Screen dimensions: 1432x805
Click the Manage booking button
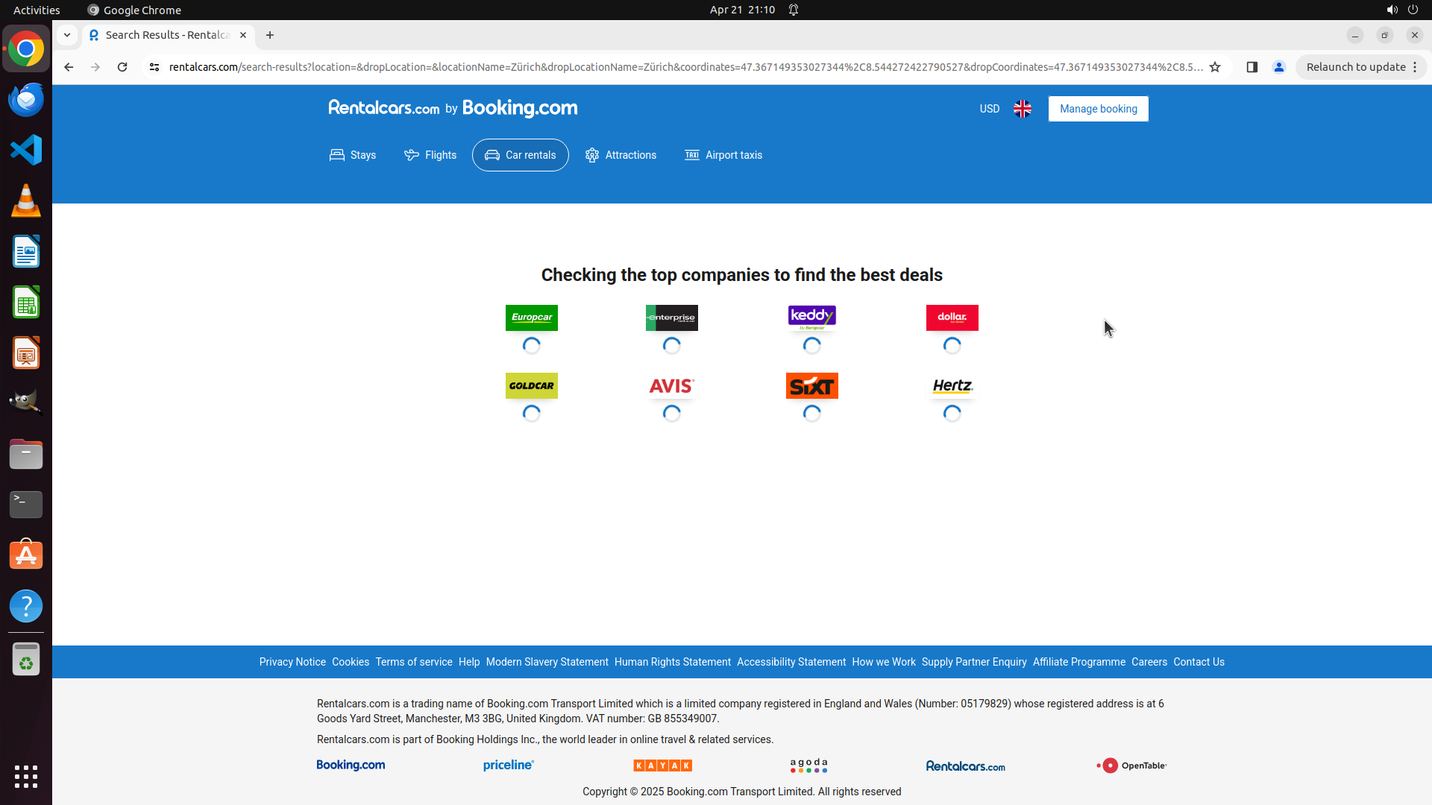point(1098,109)
